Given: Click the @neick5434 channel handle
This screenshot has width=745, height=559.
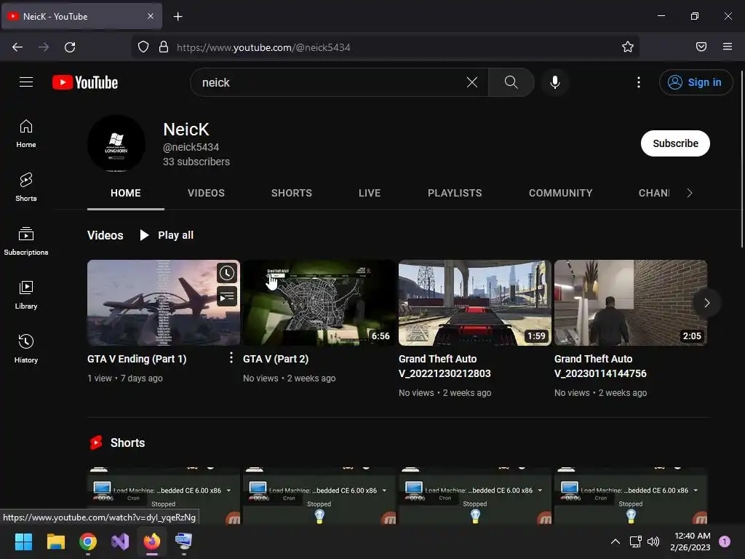Looking at the screenshot, I should 191,147.
